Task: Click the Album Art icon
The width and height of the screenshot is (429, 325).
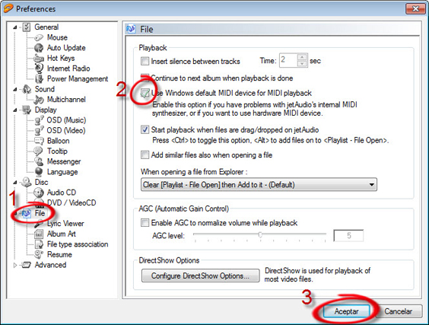Action: click(x=39, y=234)
